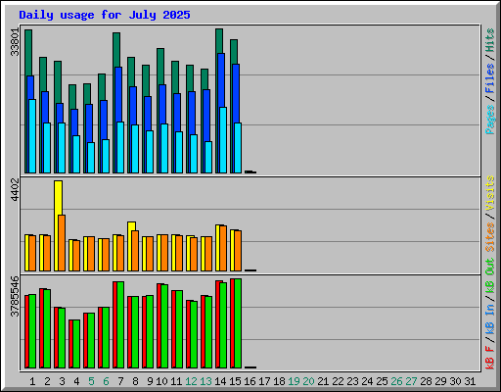
Task: Click the day 11 axis label
Action: click(x=176, y=381)
